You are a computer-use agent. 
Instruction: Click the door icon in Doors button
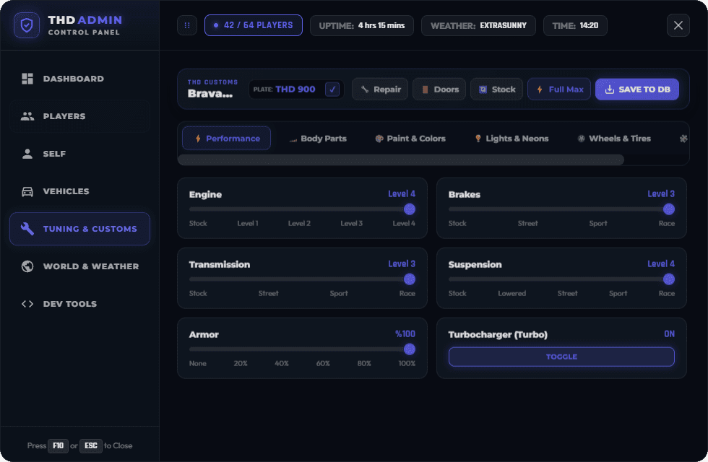pos(425,90)
